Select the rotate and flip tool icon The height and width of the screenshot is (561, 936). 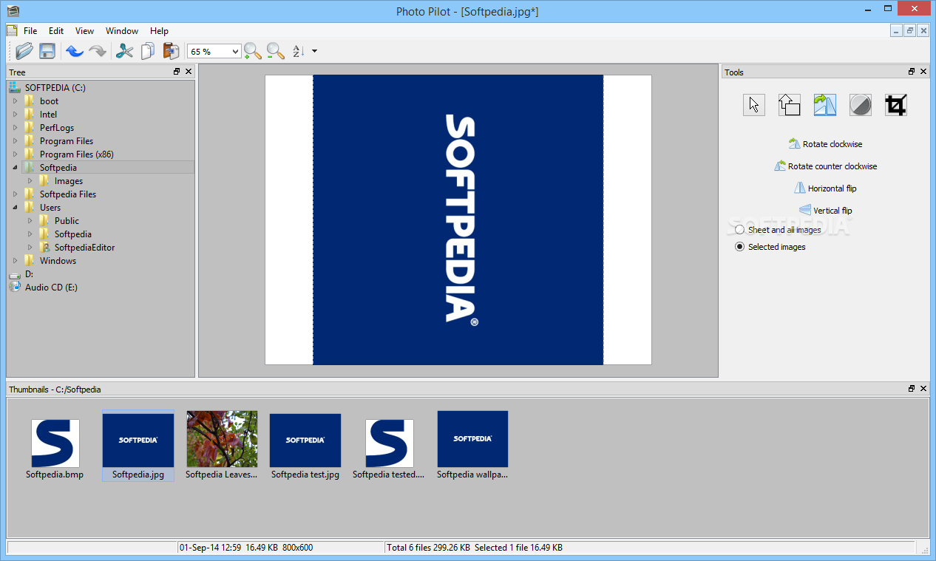click(824, 105)
